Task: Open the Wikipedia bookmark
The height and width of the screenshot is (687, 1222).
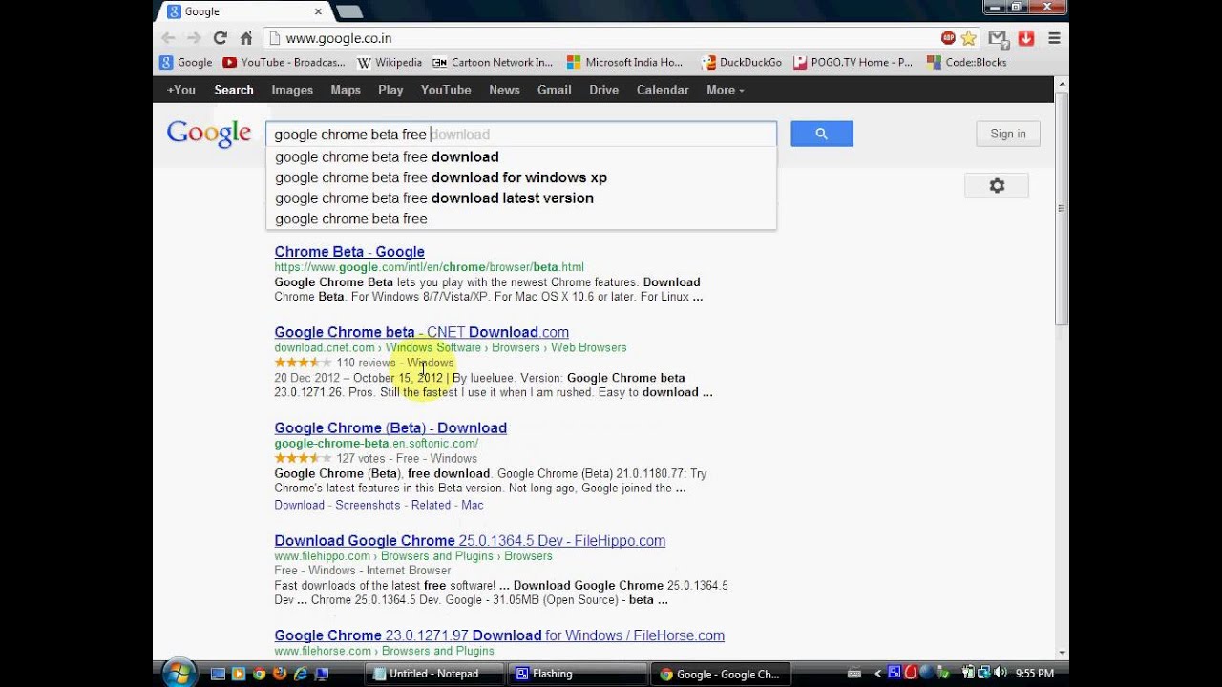Action: 390,62
